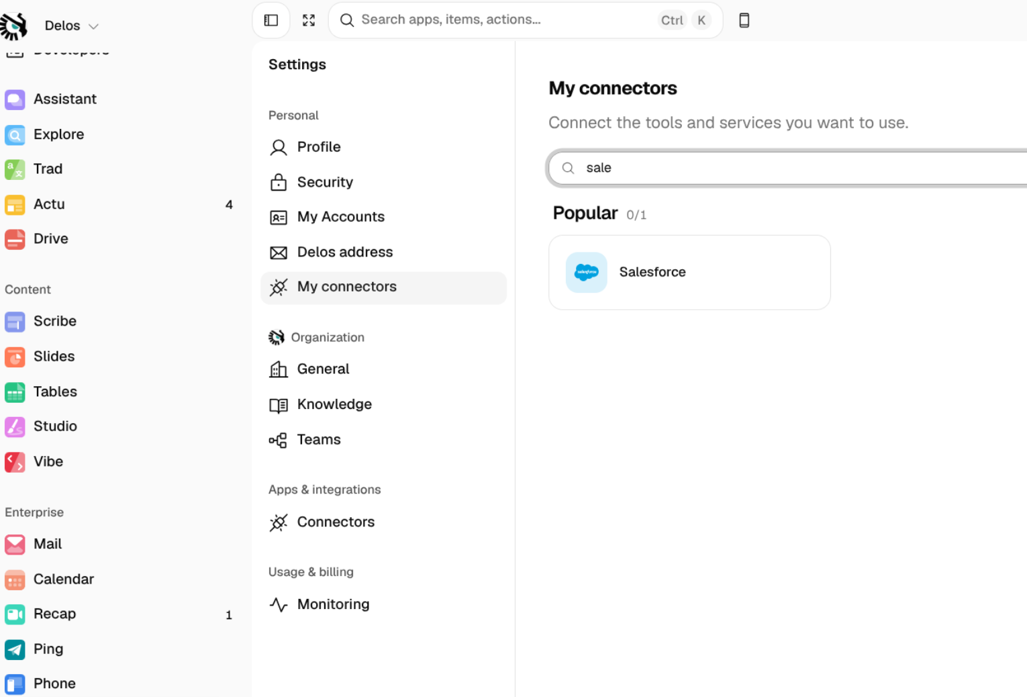Click the Recap unread count 1

point(229,615)
